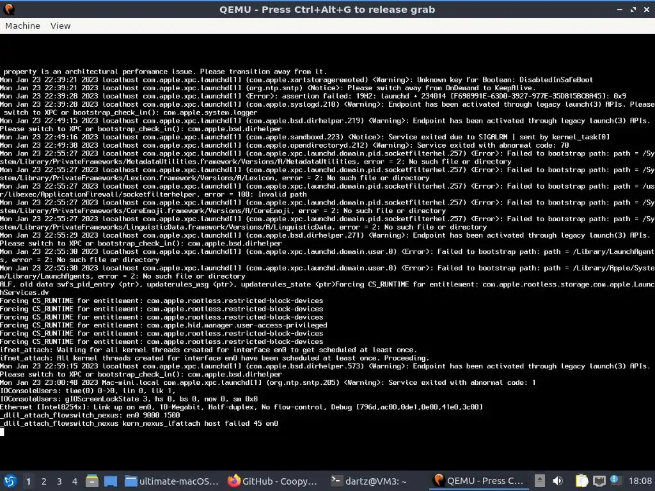Switch to ultimate-macOS file manager window
The width and height of the screenshot is (655, 491).
coord(171,481)
